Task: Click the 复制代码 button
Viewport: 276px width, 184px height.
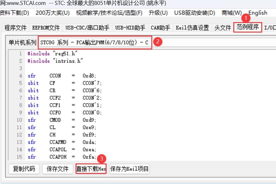Action: pyautogui.click(x=24, y=169)
